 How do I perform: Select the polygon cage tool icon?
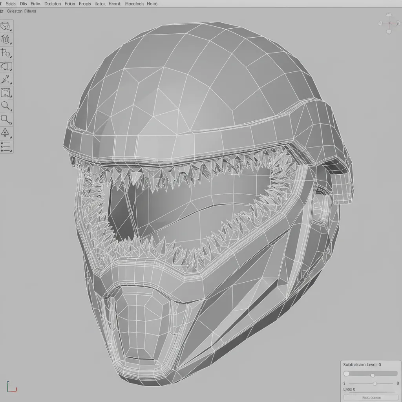[x=7, y=66]
